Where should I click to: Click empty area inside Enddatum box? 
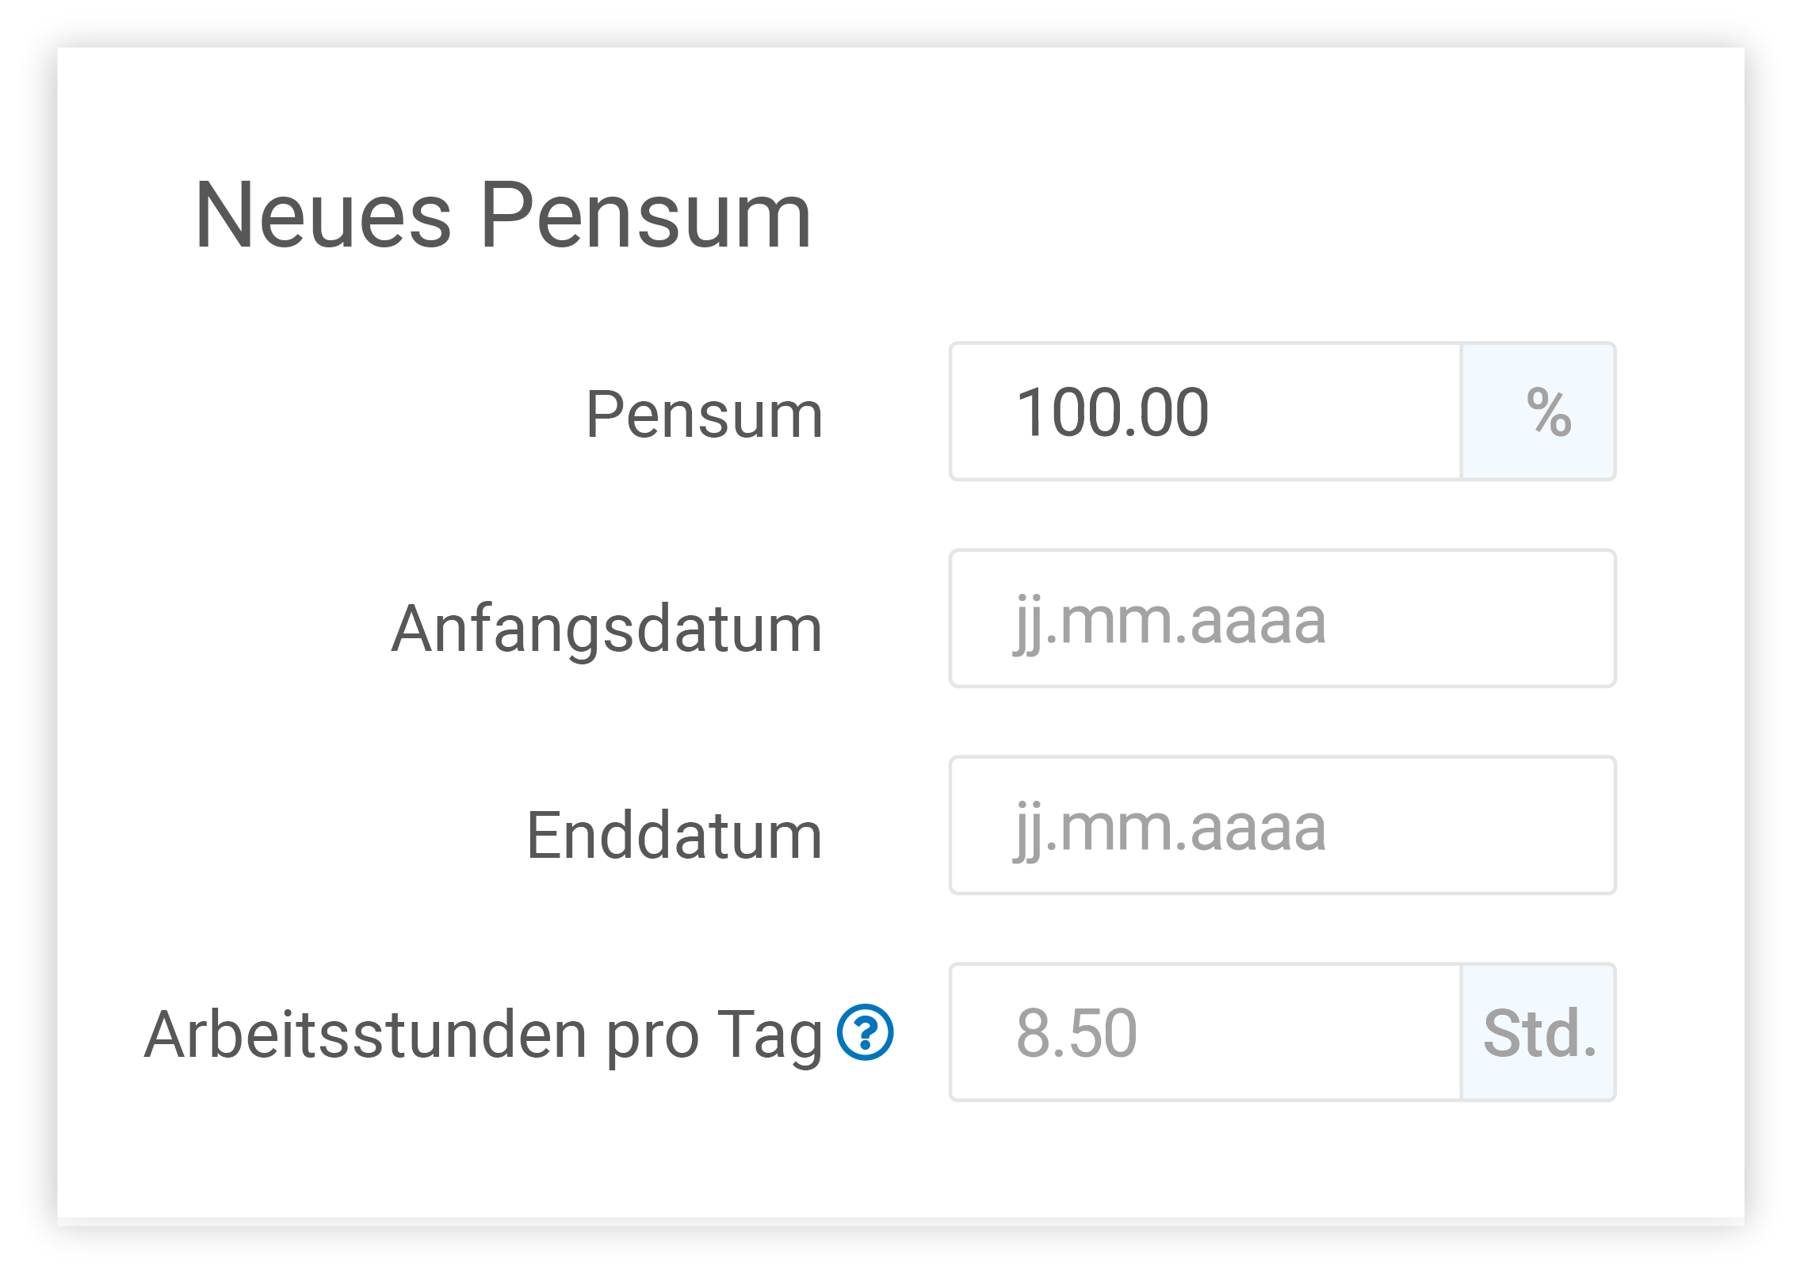[1470, 825]
